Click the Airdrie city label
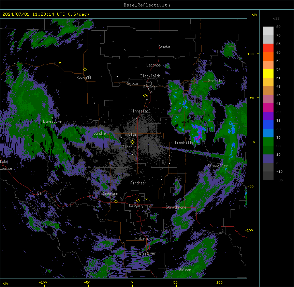The height and width of the screenshot is (287, 294). [138, 183]
